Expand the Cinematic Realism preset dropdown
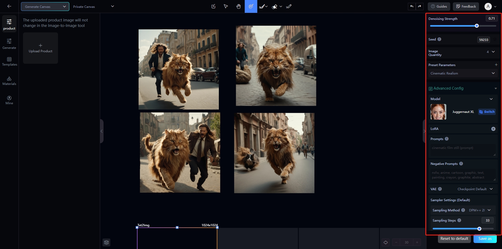This screenshot has width=502, height=249. pos(462,73)
